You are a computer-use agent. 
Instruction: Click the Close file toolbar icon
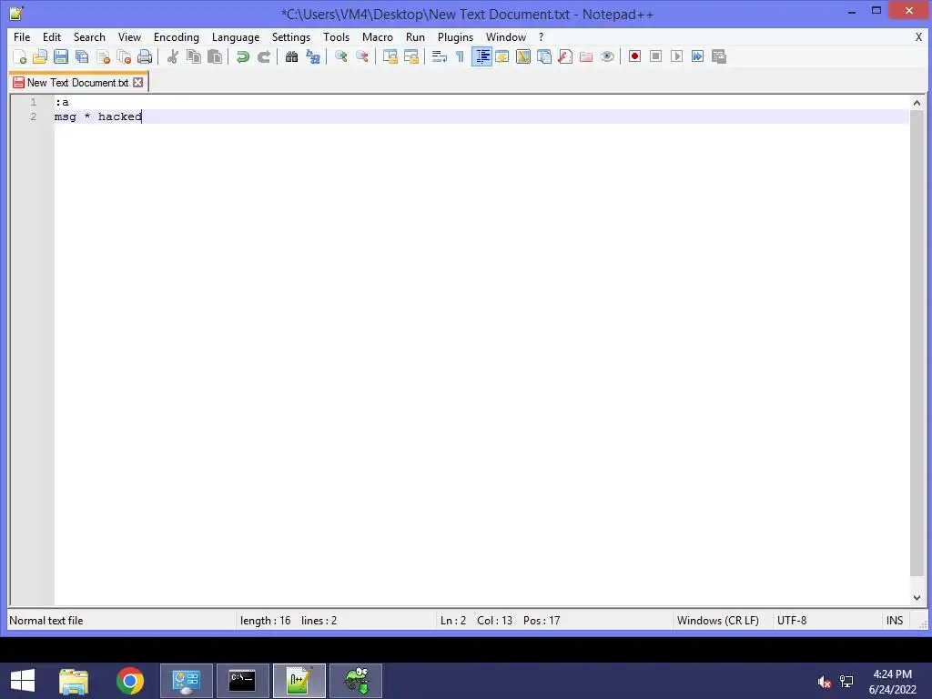pyautogui.click(x=103, y=56)
